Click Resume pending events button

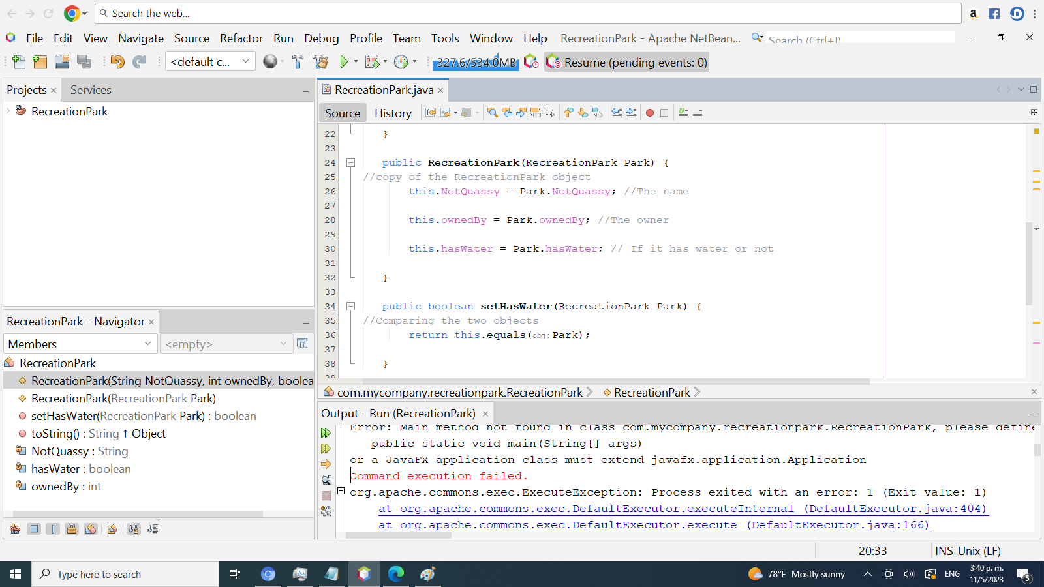[x=626, y=62]
